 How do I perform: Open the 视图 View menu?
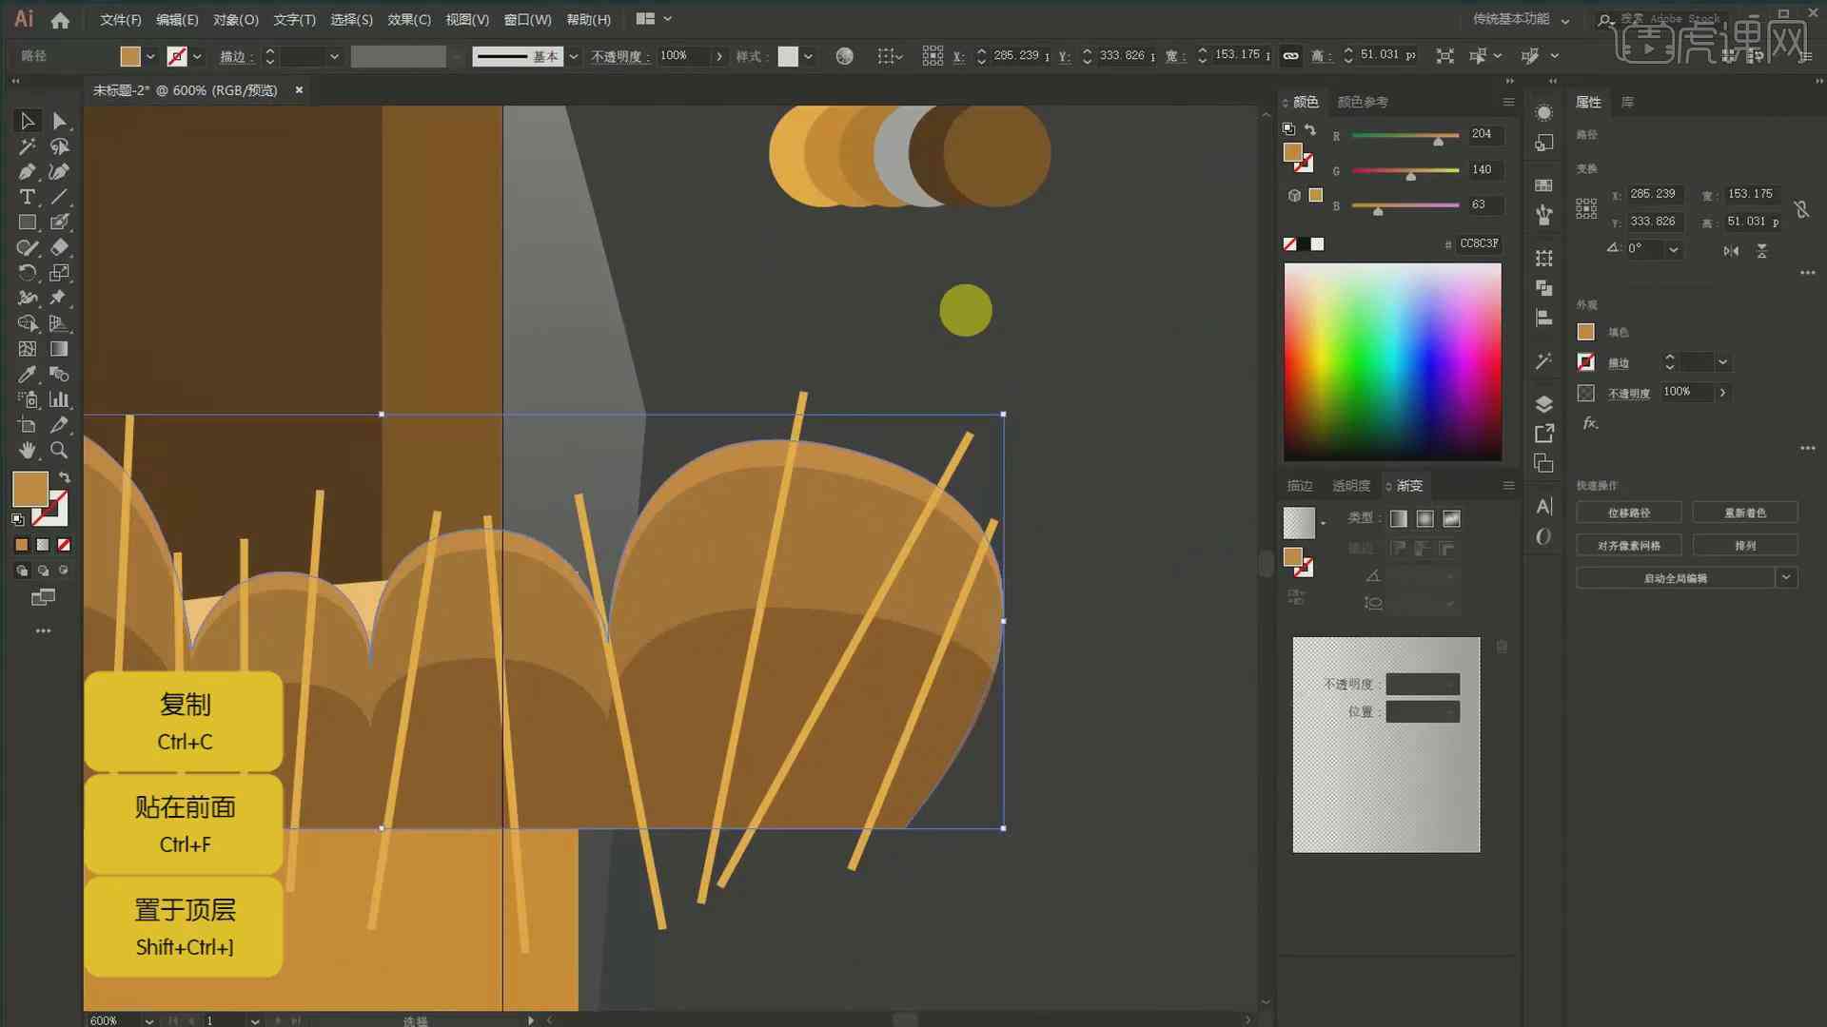464,19
